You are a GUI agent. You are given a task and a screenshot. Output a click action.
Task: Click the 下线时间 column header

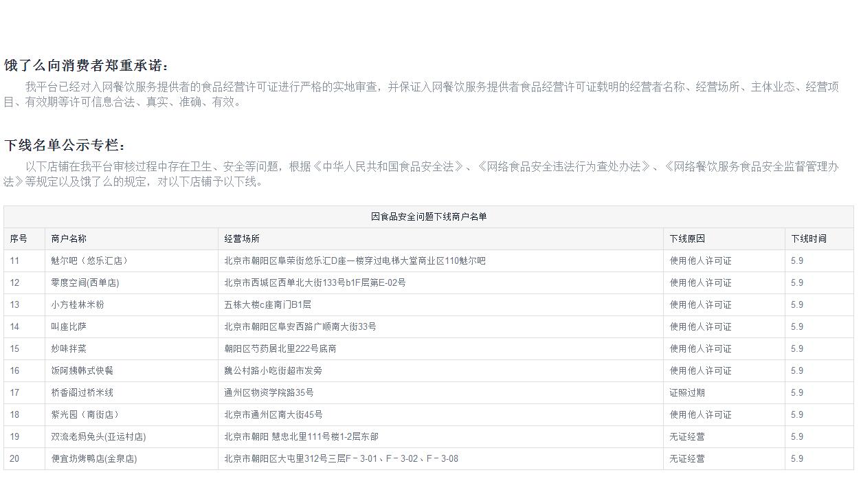tap(809, 238)
